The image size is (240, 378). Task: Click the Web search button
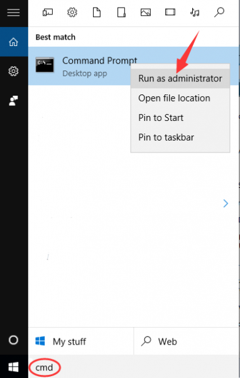186,341
